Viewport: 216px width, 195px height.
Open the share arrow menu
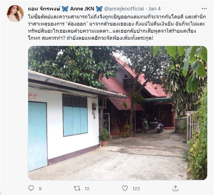pos(175,188)
